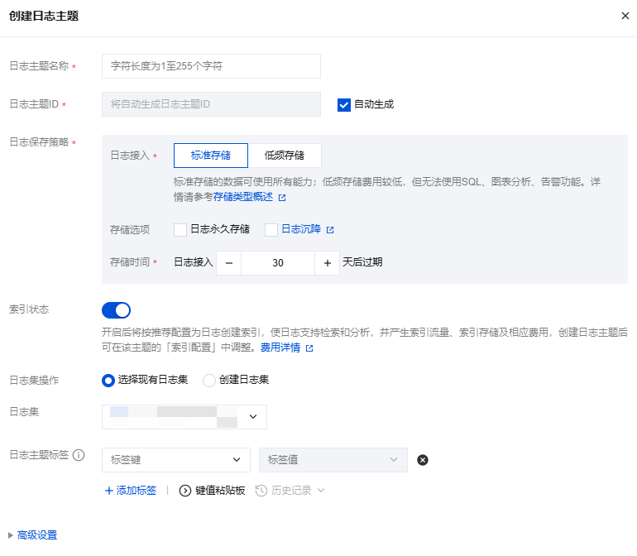Click the info icon beside 日志主题标签
This screenshot has height=556, width=637.
point(79,455)
